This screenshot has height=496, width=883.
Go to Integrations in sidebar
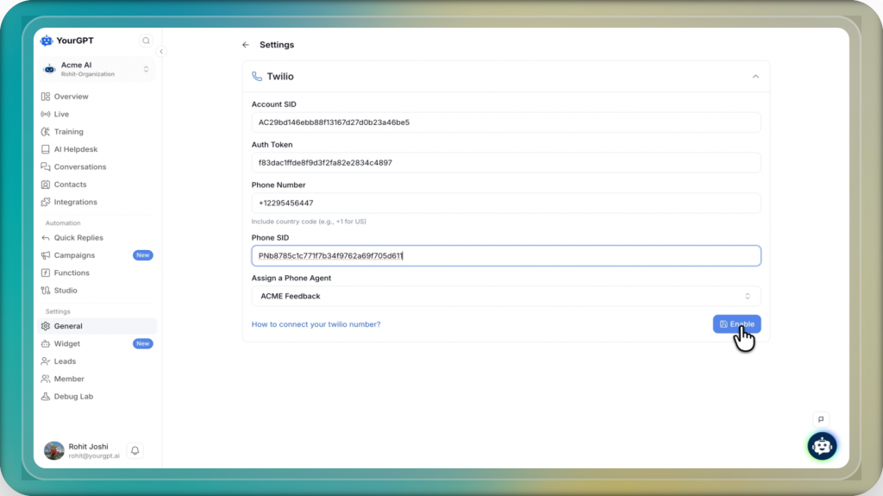click(x=75, y=202)
